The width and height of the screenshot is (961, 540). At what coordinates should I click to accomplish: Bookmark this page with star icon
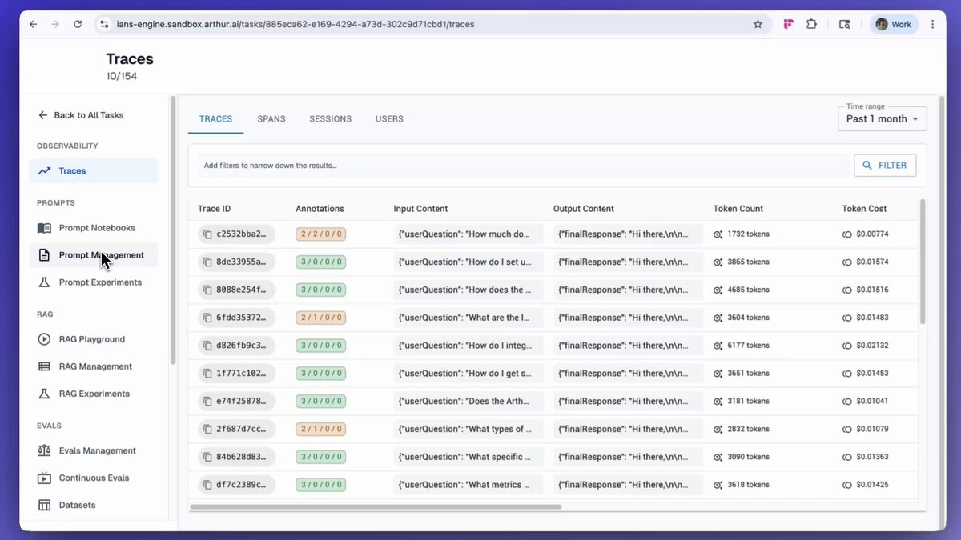758,24
